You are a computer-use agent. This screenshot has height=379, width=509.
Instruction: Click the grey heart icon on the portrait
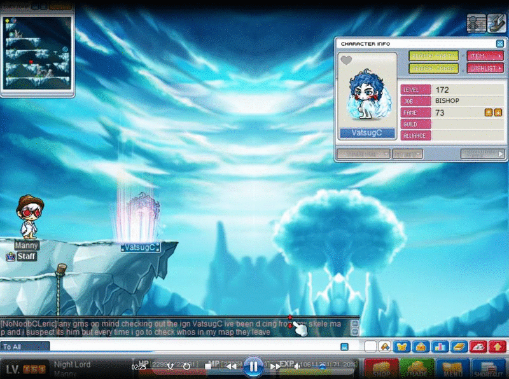346,60
